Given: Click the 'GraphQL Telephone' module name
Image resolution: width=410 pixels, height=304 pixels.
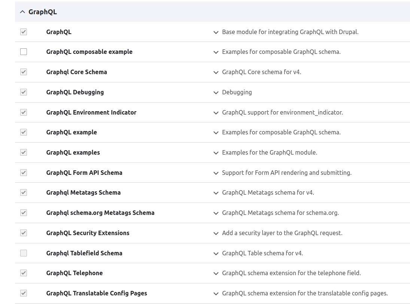Looking at the screenshot, I should tap(74, 273).
